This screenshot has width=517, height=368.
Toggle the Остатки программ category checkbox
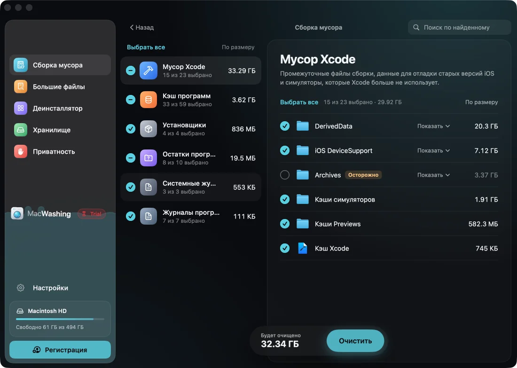point(131,158)
